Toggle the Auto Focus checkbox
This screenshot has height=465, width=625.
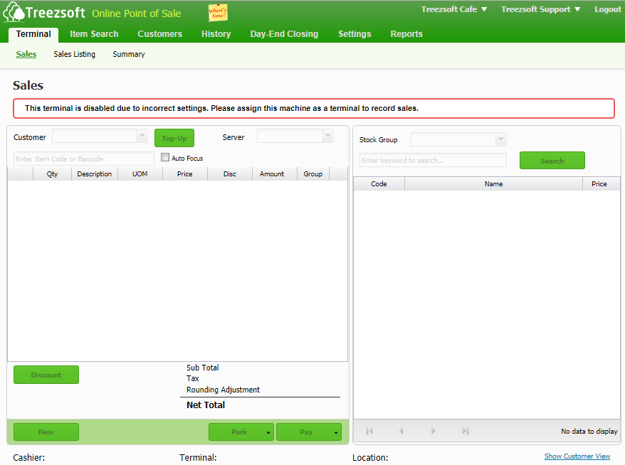point(165,157)
